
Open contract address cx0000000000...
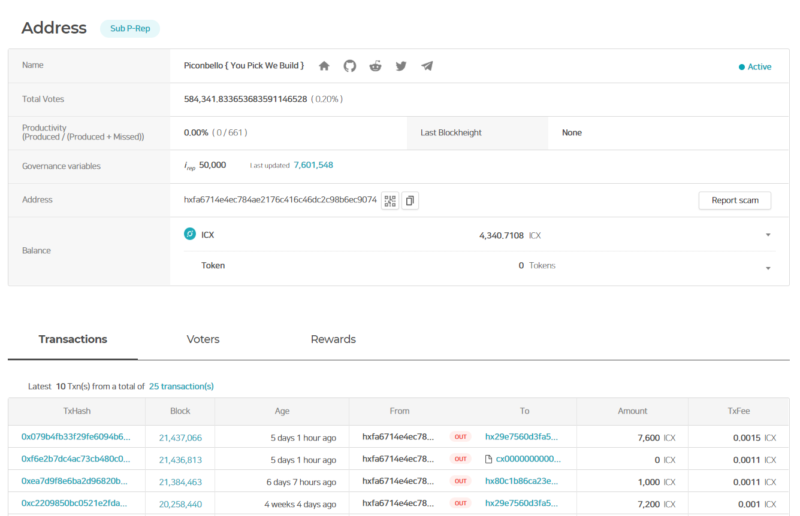coord(529,459)
